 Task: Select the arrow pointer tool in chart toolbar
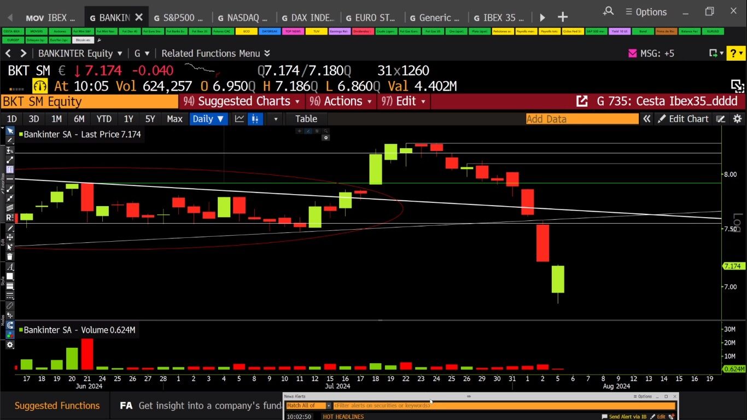(10, 131)
